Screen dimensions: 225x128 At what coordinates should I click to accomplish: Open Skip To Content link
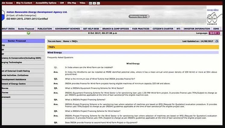point(24,3)
